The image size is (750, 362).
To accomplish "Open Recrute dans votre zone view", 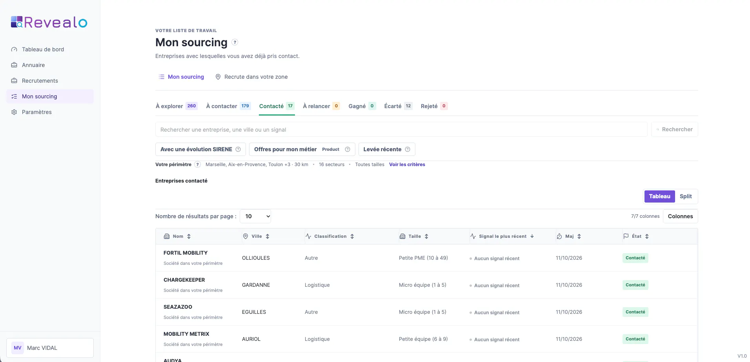I will [251, 77].
